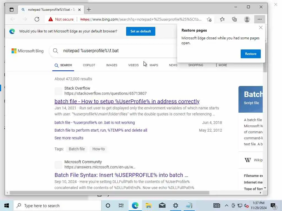This screenshot has width=282, height=211.
Task: Open the browser profile icon
Action: click(247, 19)
